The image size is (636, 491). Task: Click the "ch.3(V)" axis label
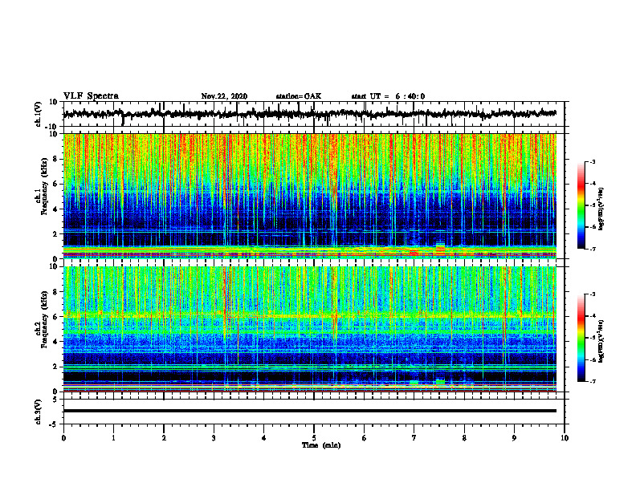39,412
